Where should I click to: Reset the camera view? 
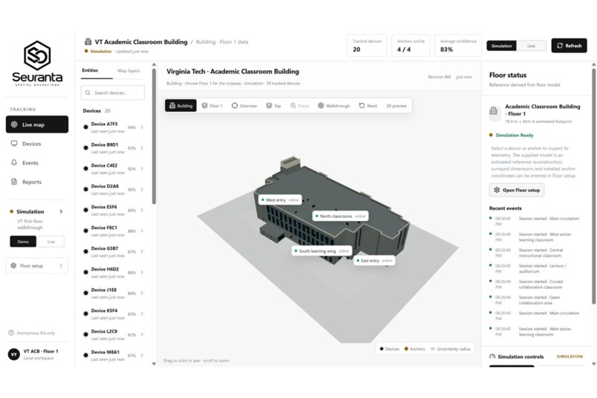pos(368,105)
